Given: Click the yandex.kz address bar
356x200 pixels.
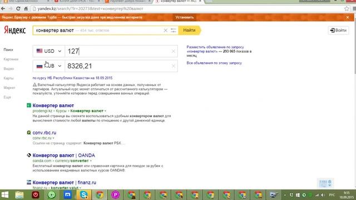Looking at the screenshot, I should [189, 9].
